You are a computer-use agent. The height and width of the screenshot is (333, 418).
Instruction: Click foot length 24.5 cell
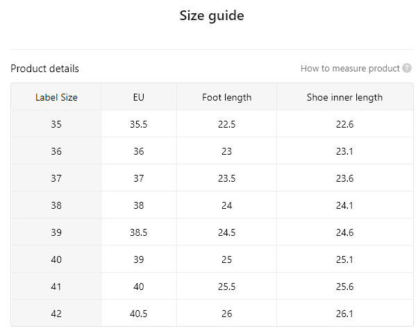(x=226, y=232)
